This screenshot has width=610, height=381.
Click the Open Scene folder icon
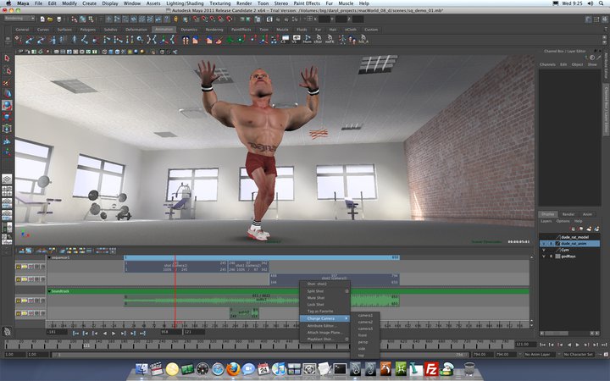coord(50,19)
